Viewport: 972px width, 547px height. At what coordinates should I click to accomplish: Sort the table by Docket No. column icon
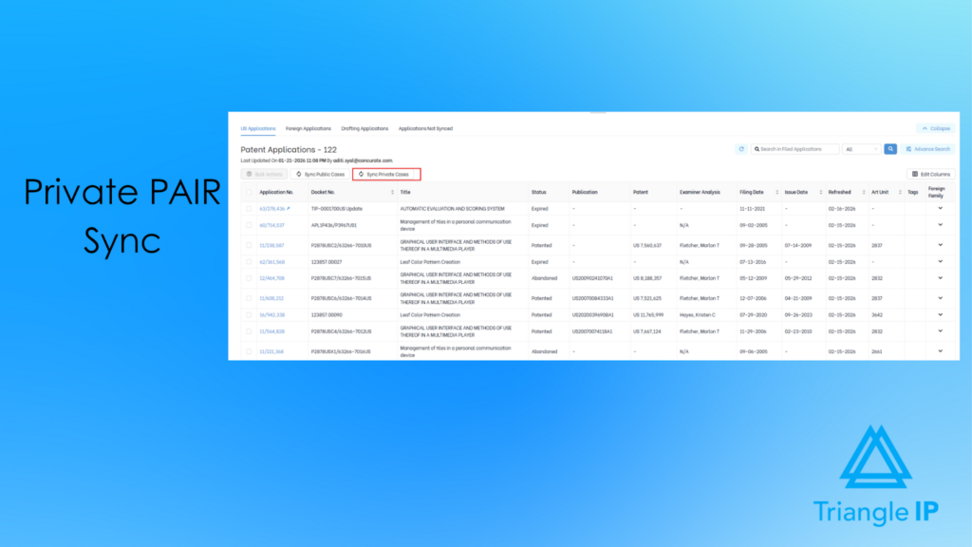click(392, 190)
